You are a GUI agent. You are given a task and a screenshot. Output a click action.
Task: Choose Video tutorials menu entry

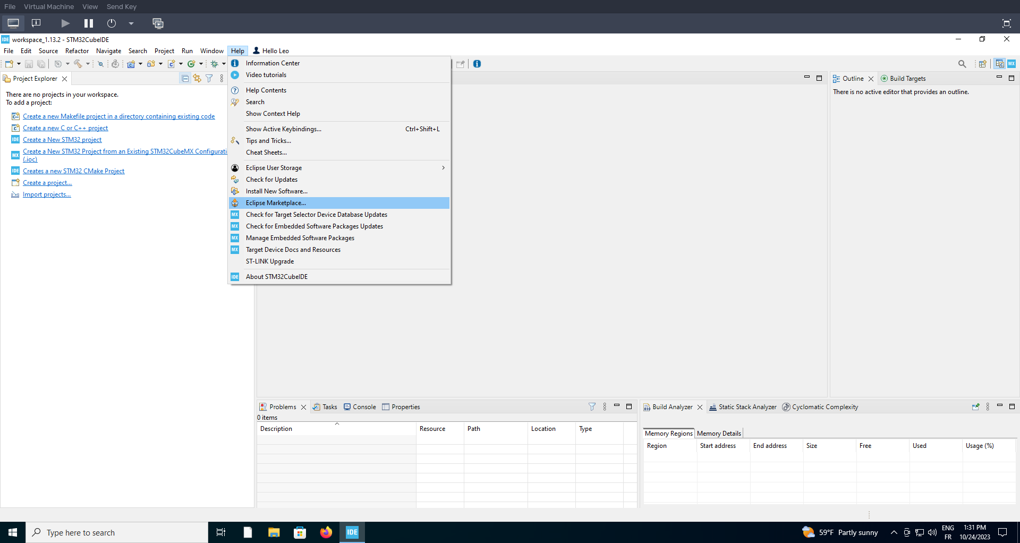[x=339, y=75]
